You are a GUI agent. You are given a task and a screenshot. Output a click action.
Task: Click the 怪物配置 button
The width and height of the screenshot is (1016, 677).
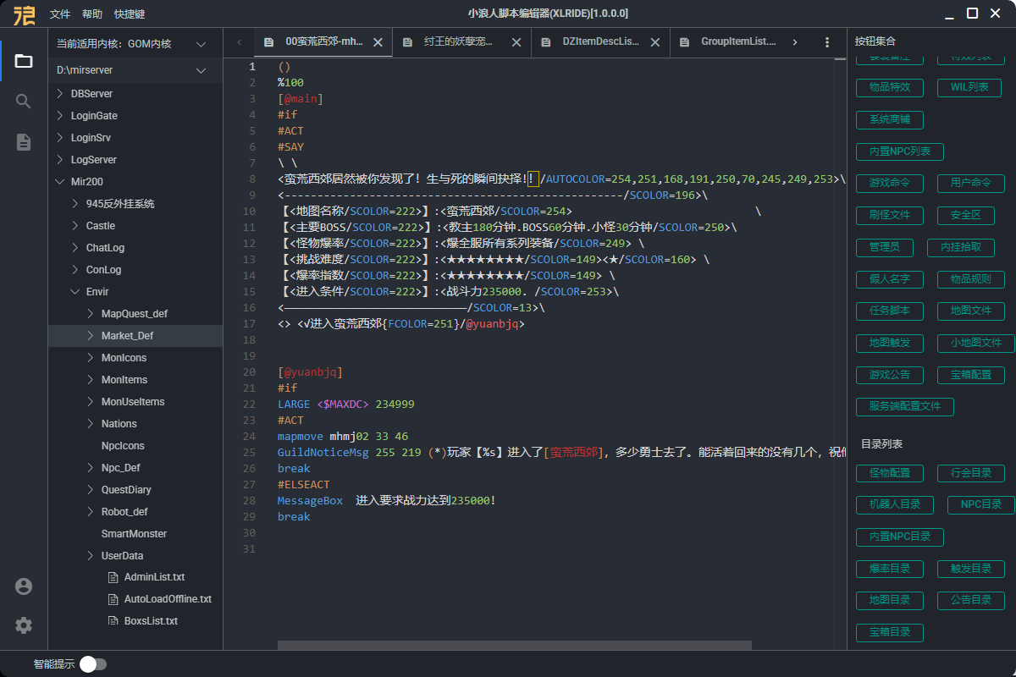[889, 473]
